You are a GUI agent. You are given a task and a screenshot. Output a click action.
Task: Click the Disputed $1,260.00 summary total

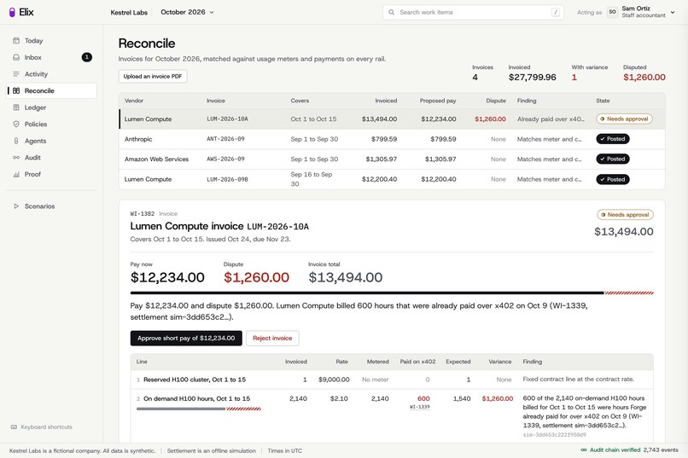(x=644, y=77)
